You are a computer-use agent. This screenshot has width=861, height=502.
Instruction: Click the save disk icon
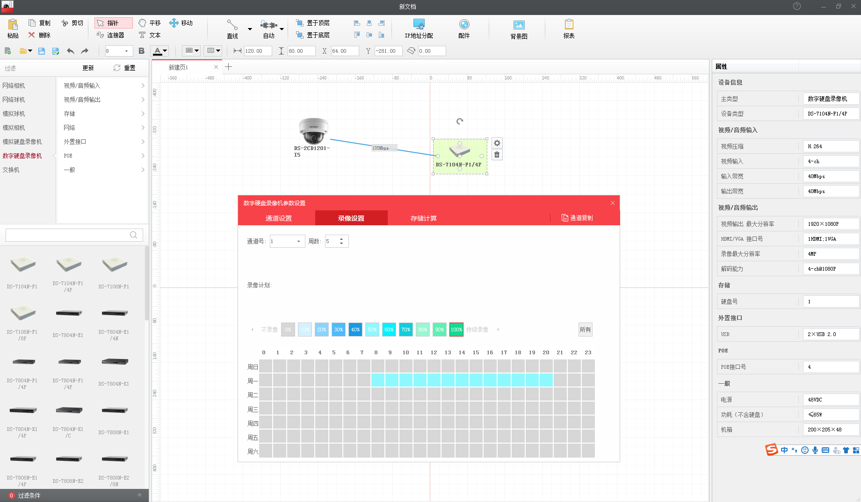click(42, 51)
